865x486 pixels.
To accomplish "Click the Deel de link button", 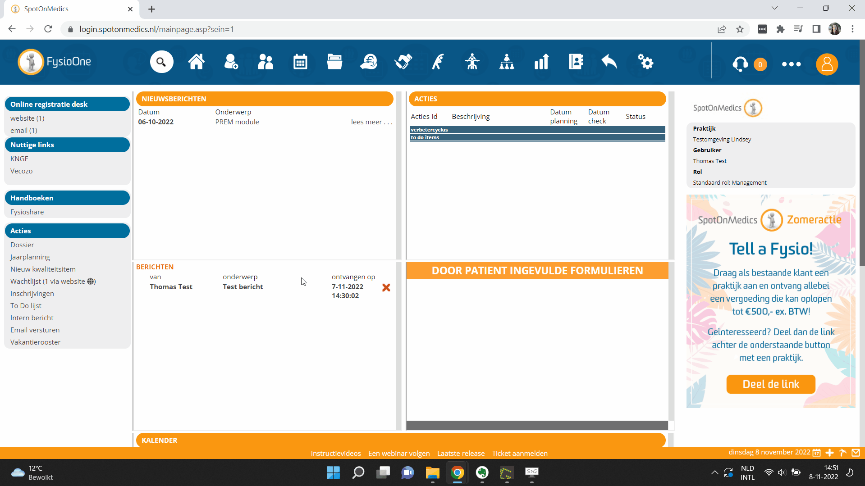I will [771, 384].
